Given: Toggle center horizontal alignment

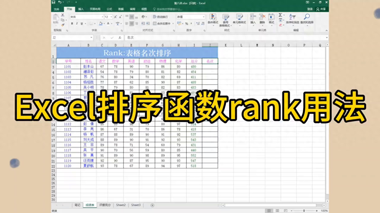Looking at the screenshot, I should [x=132, y=23].
